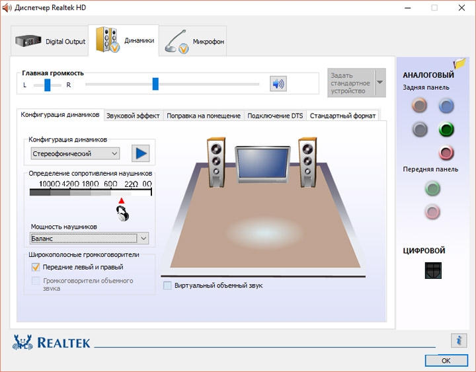This screenshot has height=372, width=476.
Task: Open the Конфигурация динамиков sub-tab
Action: click(60, 115)
